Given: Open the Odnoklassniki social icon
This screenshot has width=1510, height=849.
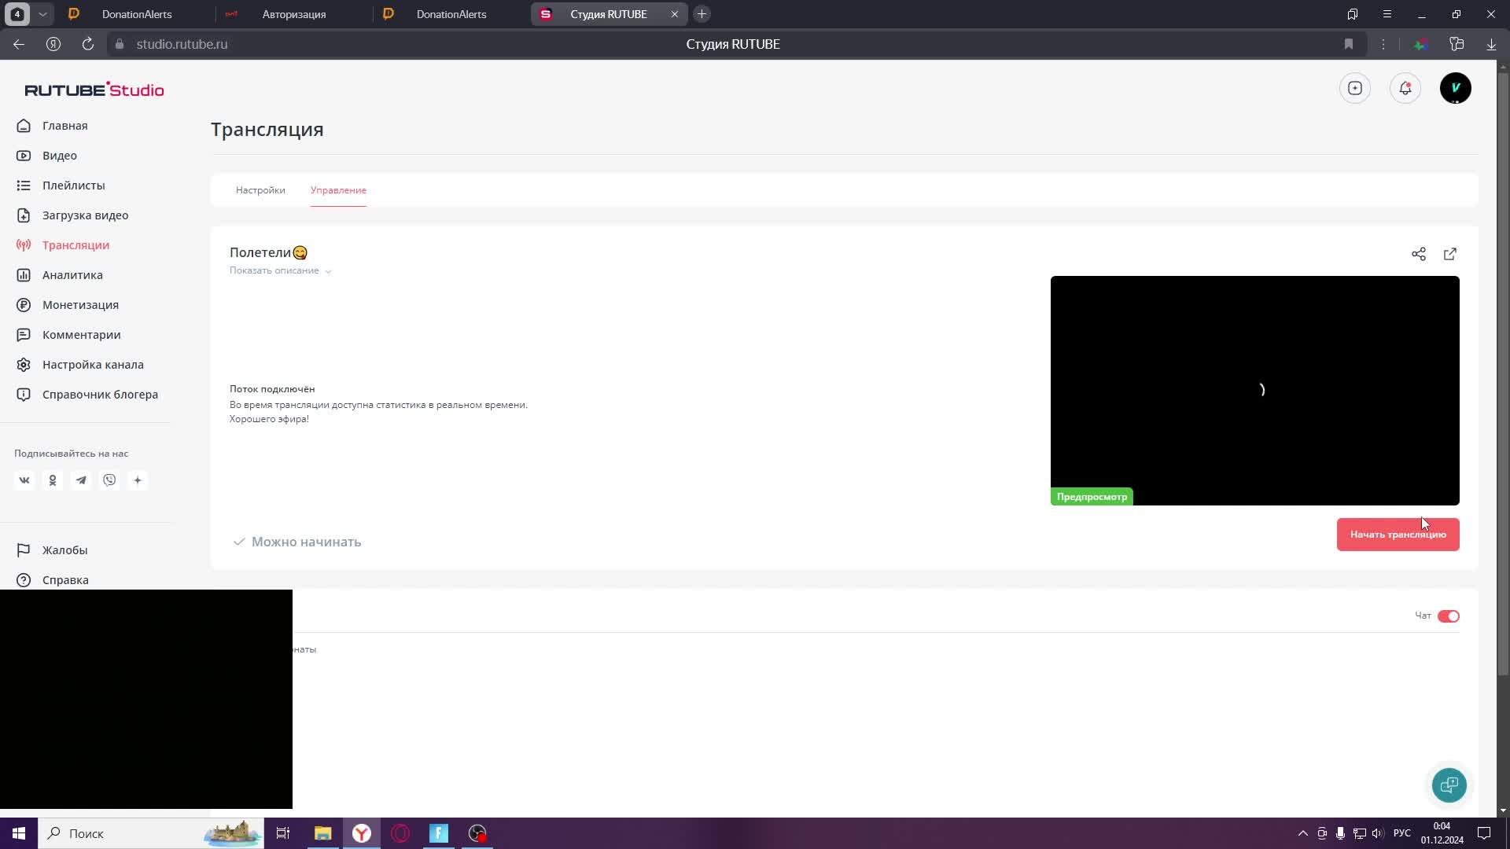Looking at the screenshot, I should [53, 480].
